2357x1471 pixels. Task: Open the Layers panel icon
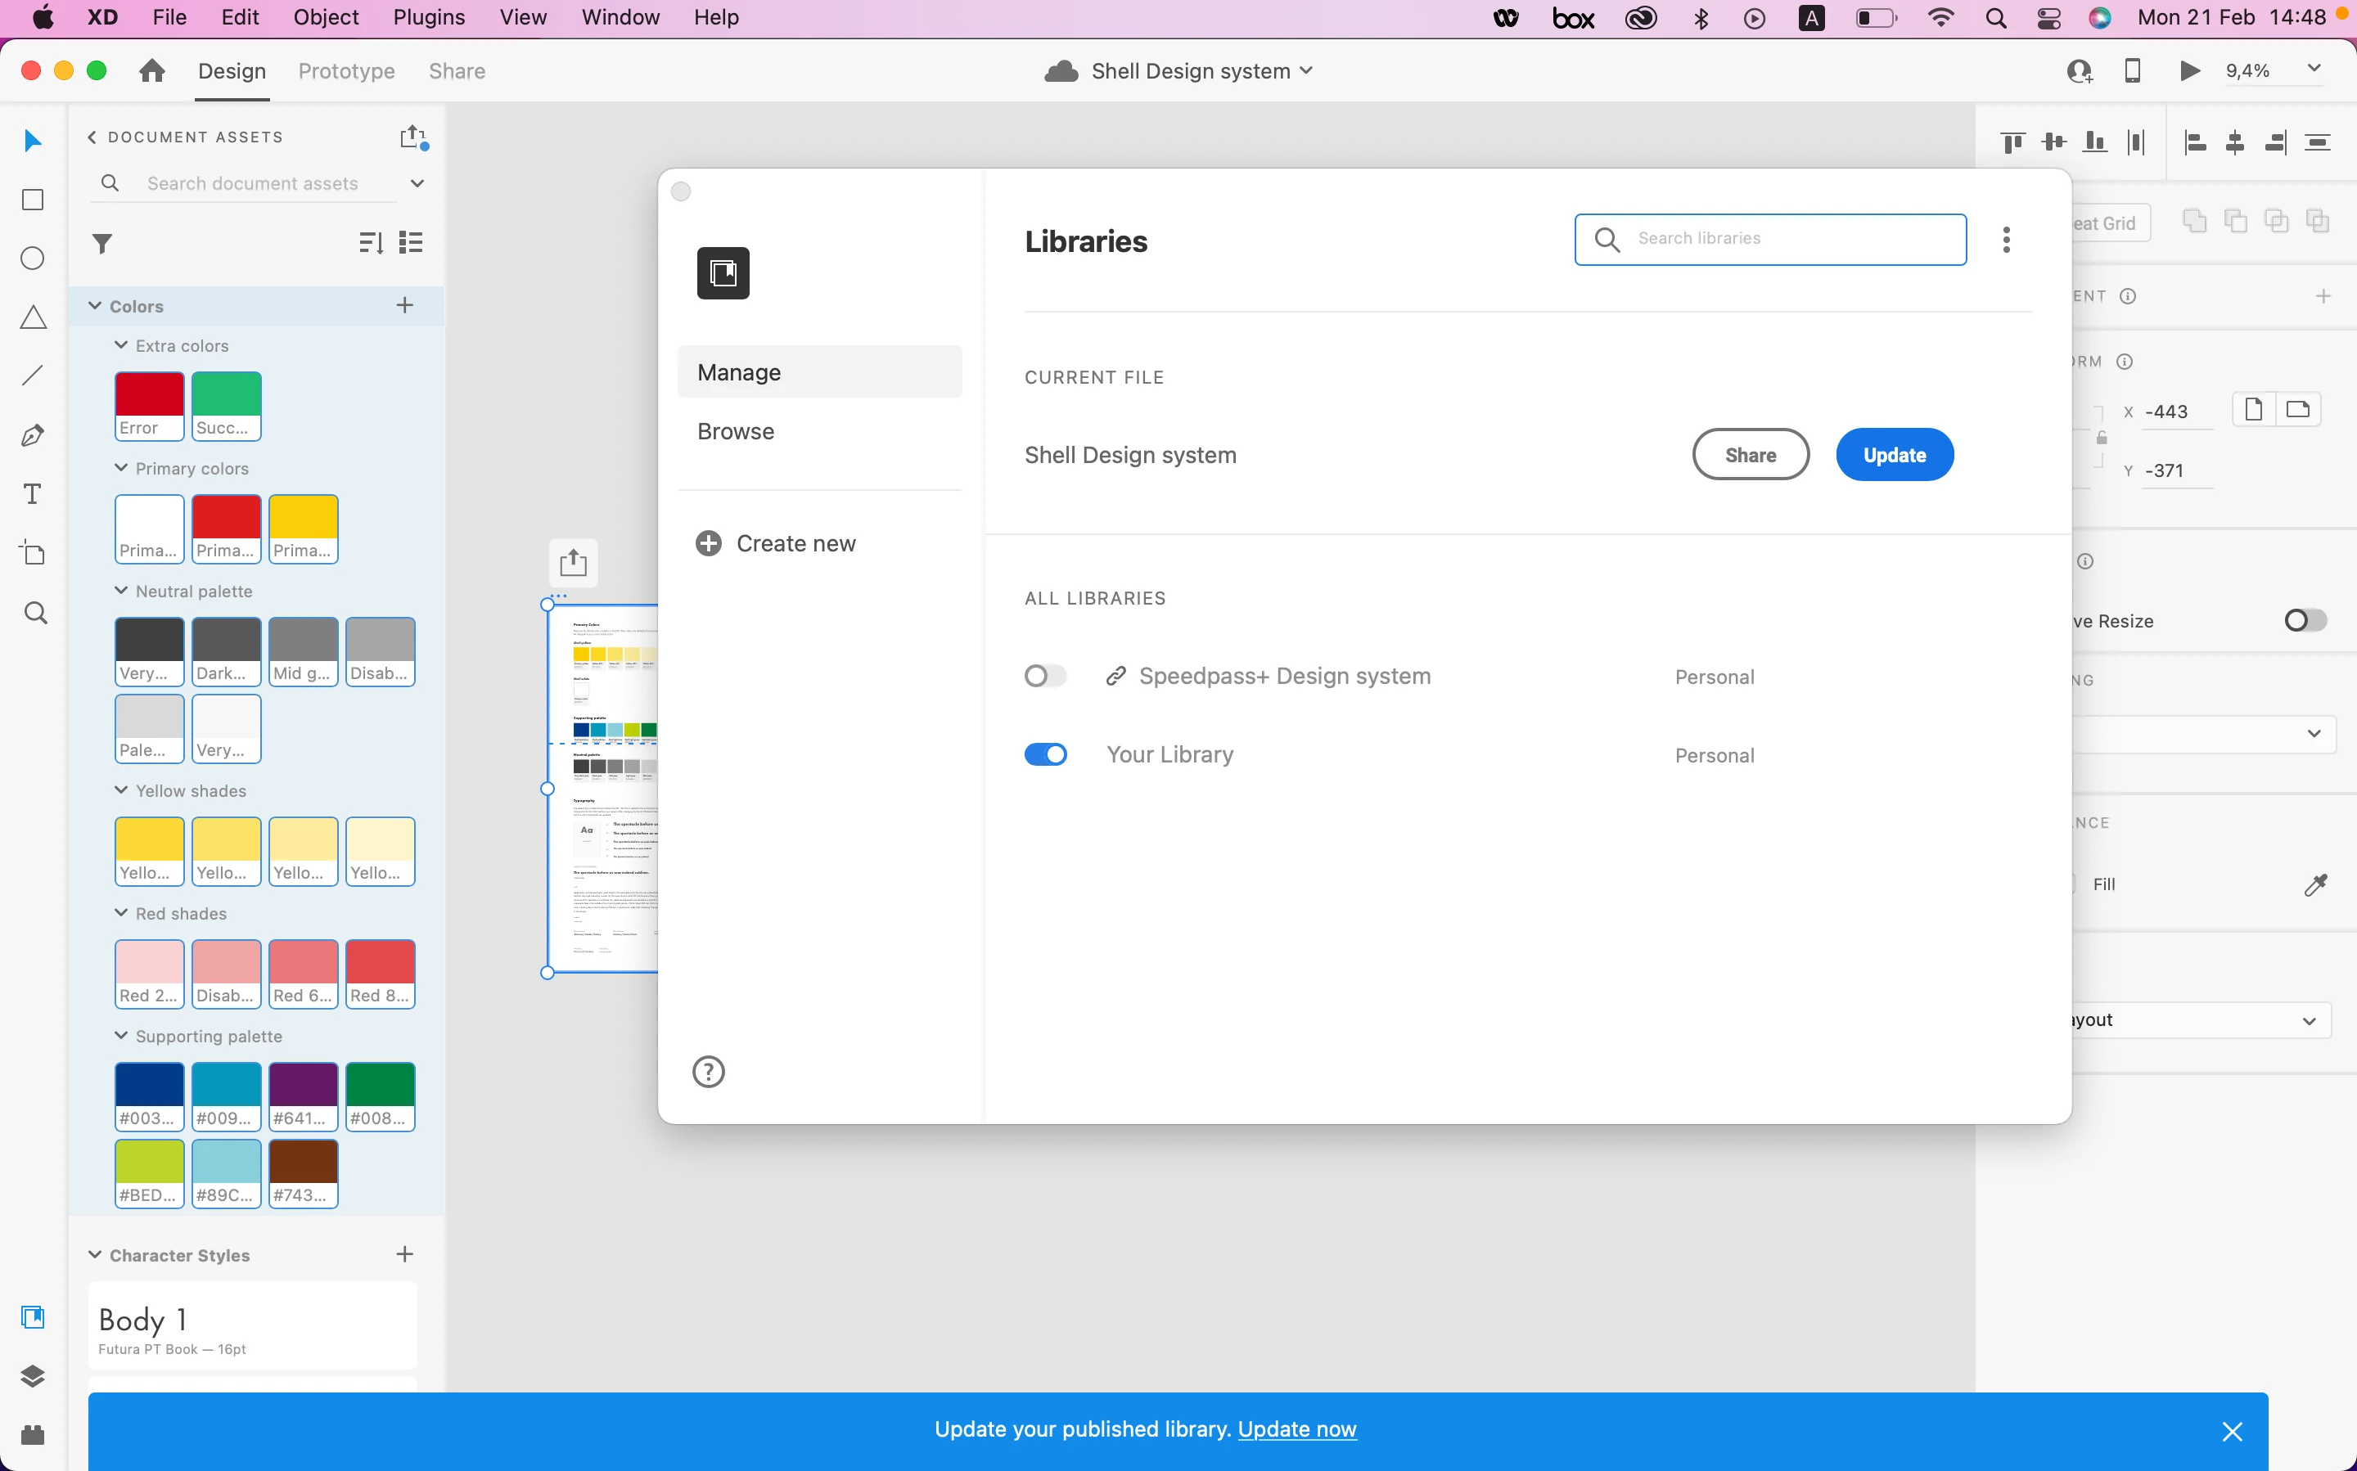[33, 1375]
